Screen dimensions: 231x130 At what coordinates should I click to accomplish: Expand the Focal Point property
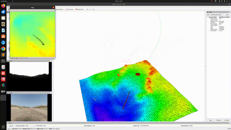(x=209, y=31)
